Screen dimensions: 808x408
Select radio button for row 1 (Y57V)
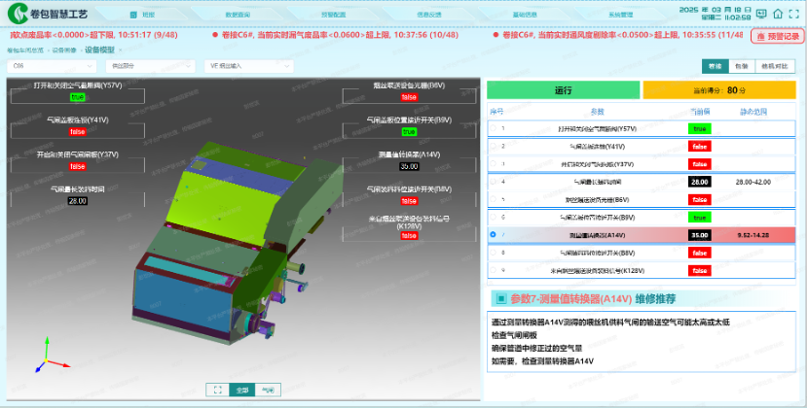[x=494, y=128]
